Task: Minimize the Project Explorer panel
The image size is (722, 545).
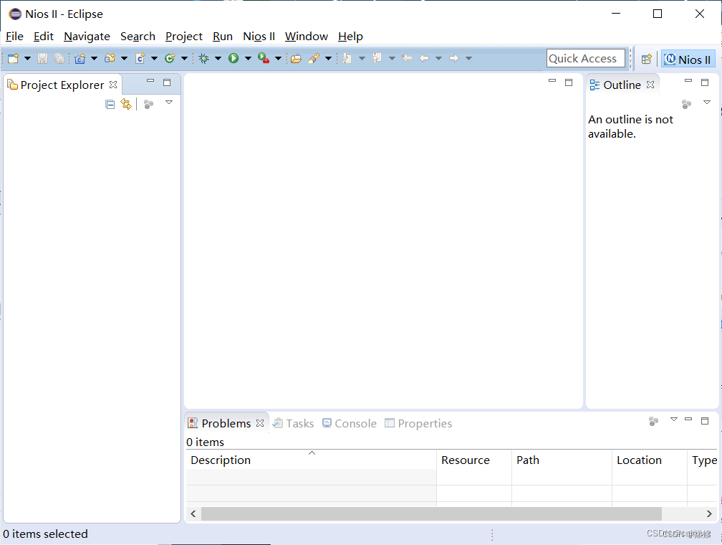Action: coord(150,81)
